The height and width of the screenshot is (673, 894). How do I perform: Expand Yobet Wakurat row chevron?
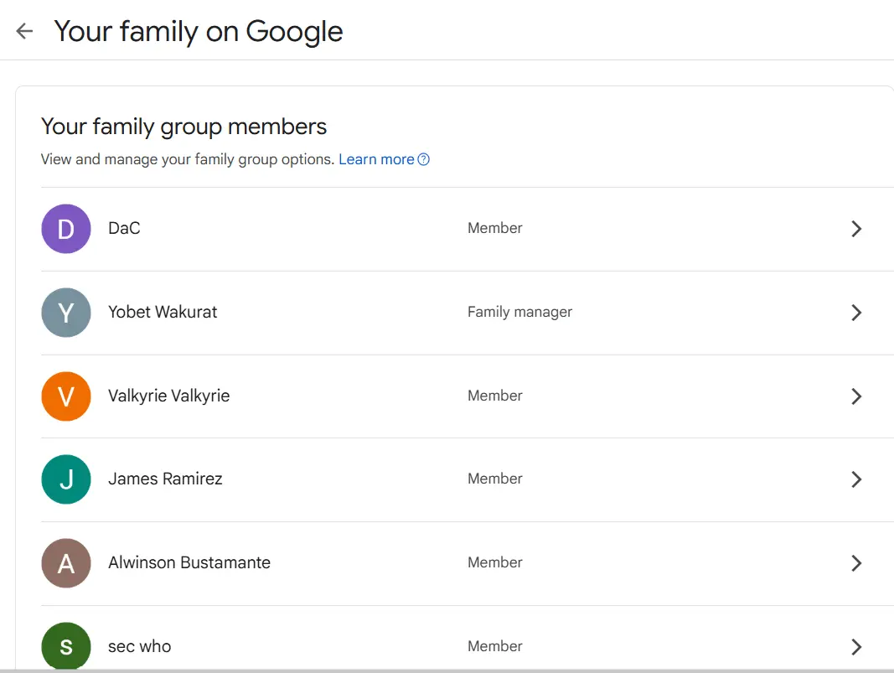point(855,313)
